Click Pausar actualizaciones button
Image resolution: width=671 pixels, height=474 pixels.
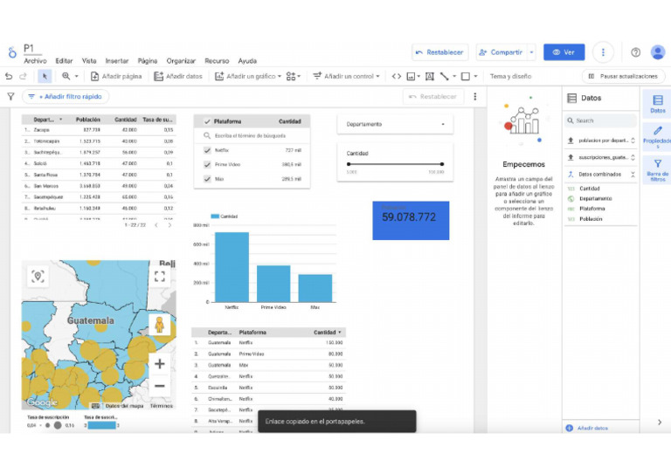(x=624, y=76)
